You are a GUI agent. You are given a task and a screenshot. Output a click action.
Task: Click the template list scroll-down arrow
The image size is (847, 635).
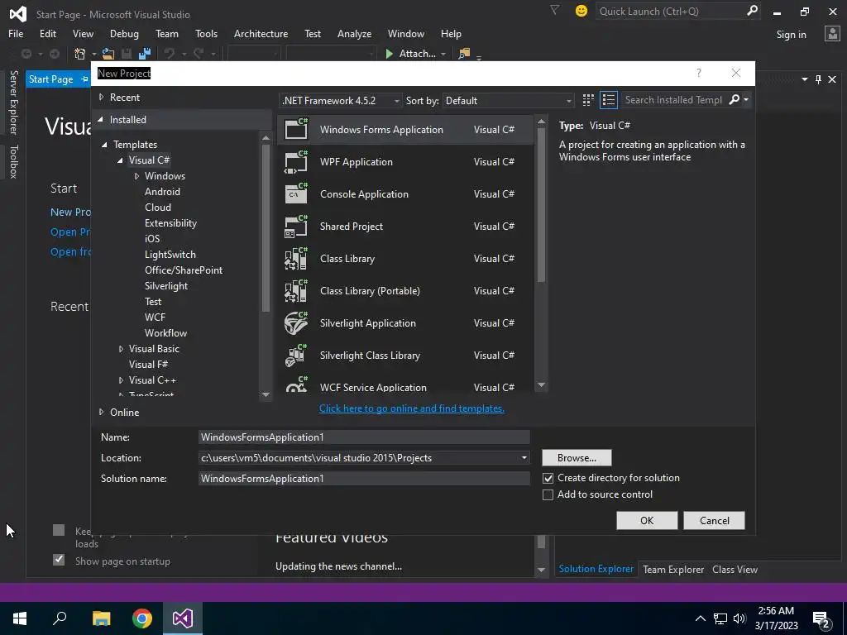tap(541, 385)
